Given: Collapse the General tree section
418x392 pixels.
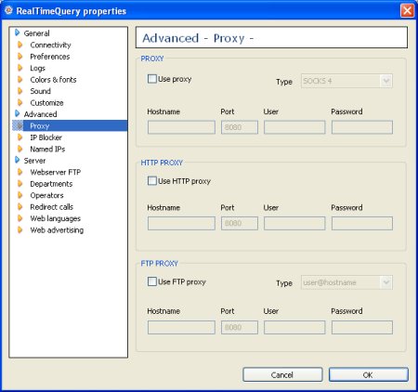Looking at the screenshot, I should [18, 33].
